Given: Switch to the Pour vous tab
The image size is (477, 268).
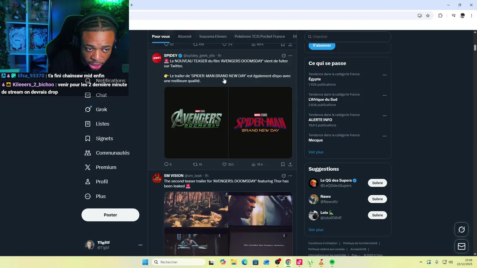Looking at the screenshot, I should point(161,36).
